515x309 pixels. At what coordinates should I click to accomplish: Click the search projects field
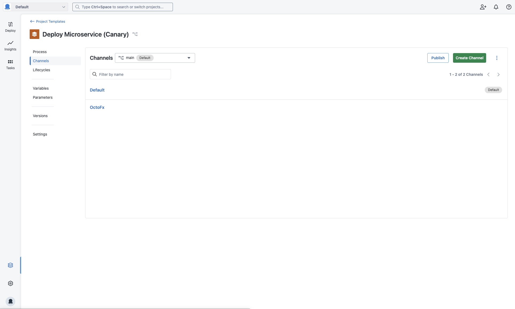pyautogui.click(x=123, y=7)
